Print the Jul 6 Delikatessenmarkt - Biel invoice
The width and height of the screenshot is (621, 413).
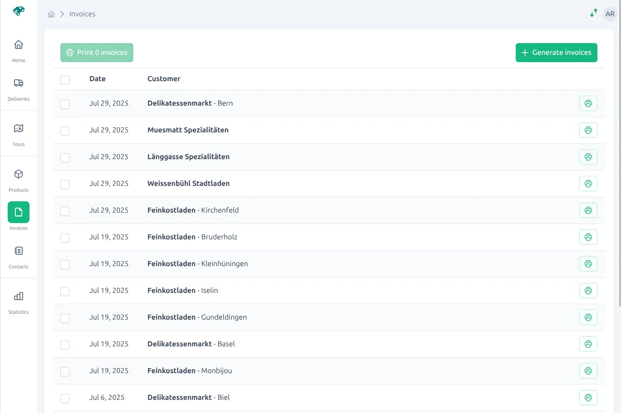(x=588, y=398)
